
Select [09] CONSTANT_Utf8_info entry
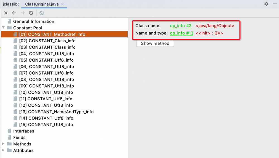(46, 86)
